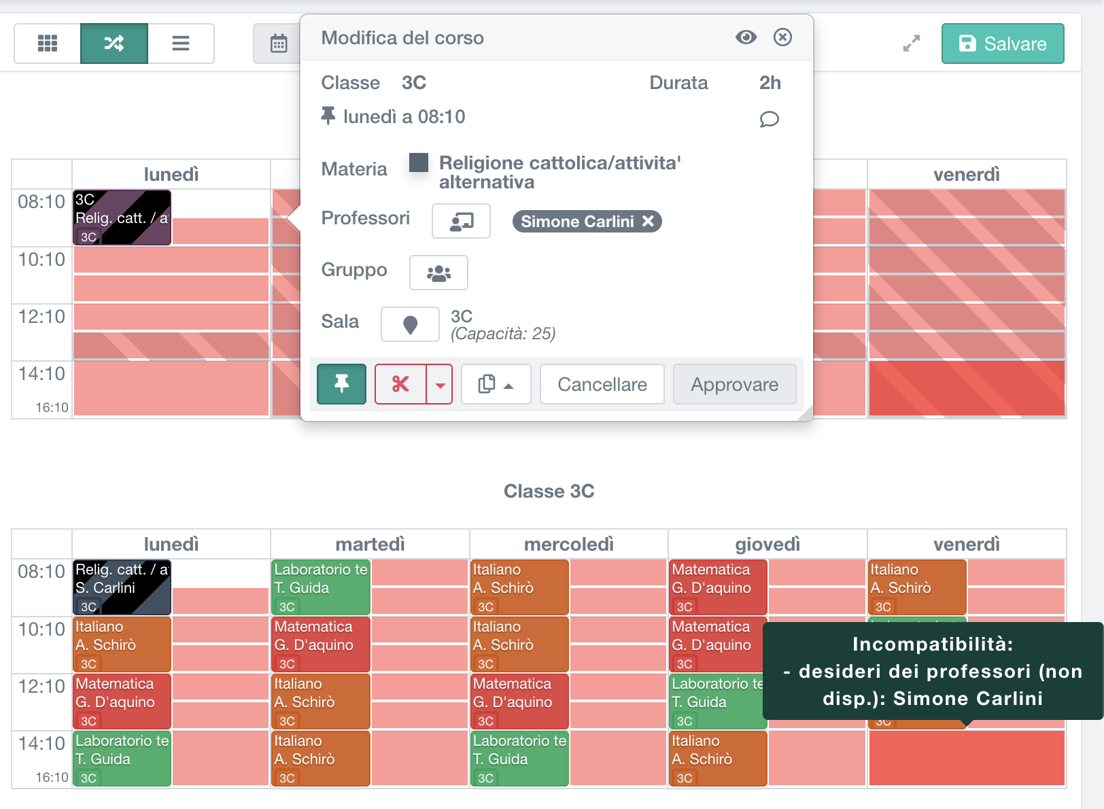Open the Sala location pin icon
Screen dimensions: 1104x809
point(410,324)
